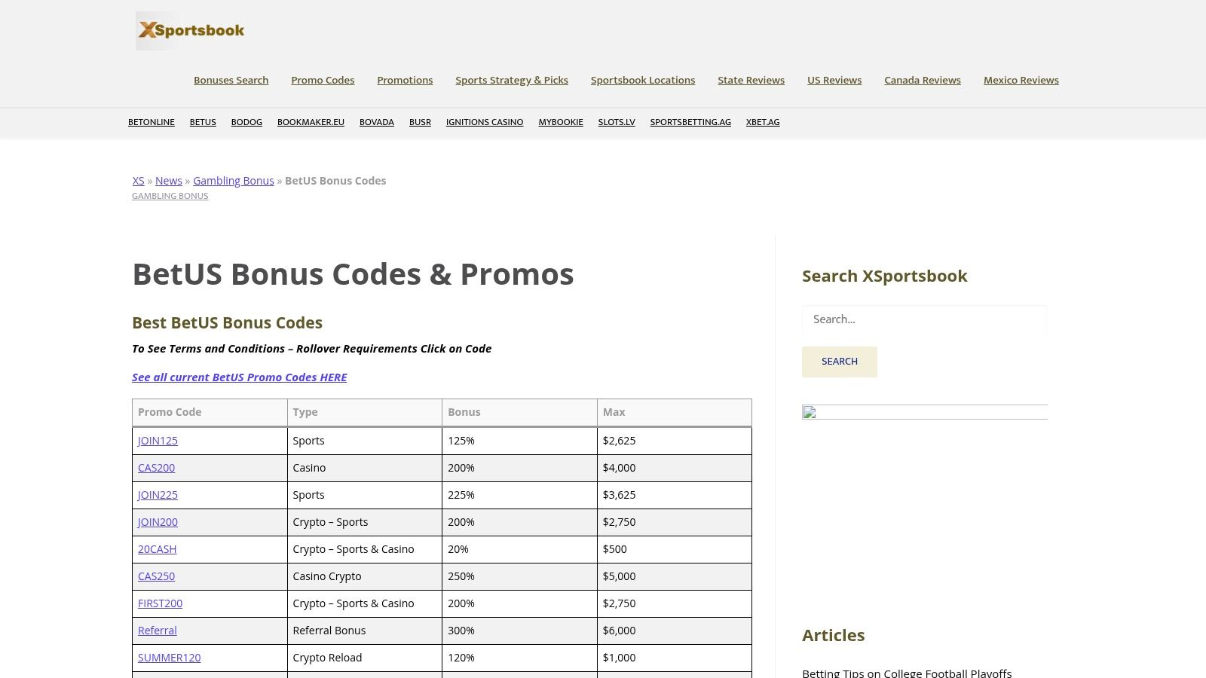Visit the Sportsbook Locations page
The image size is (1206, 678).
point(643,80)
